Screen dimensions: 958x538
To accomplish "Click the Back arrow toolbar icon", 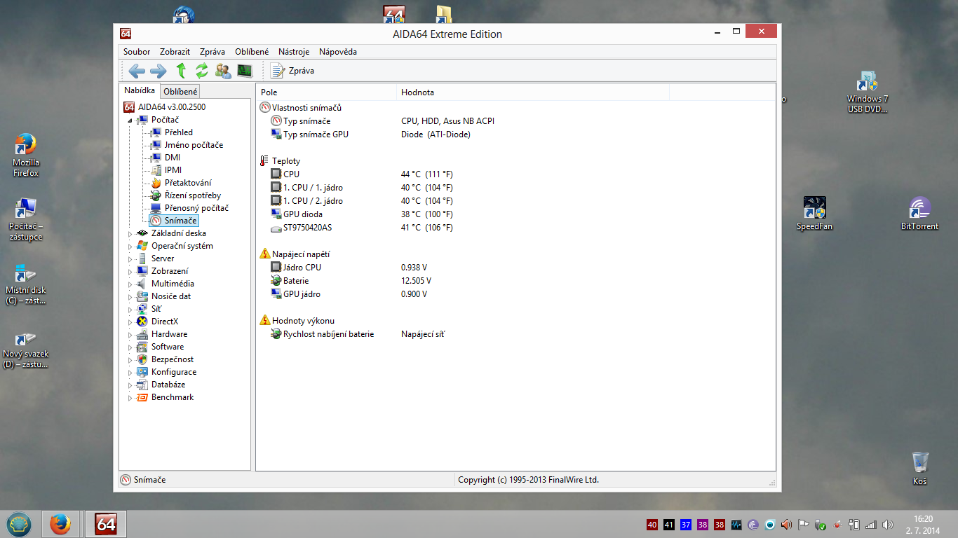I will [x=137, y=71].
